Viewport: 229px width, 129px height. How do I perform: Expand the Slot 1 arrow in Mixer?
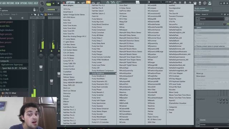coord(197,24)
